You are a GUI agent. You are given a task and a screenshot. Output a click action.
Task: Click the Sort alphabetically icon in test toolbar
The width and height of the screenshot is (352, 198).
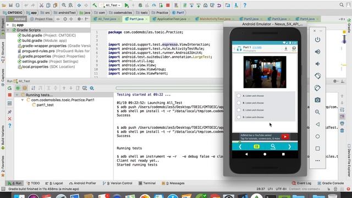pyautogui.click(x=33, y=88)
